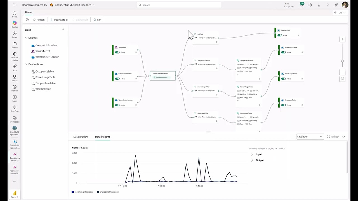Open TemperatureFields node details icon
358x201 pixels.
pos(260,79)
